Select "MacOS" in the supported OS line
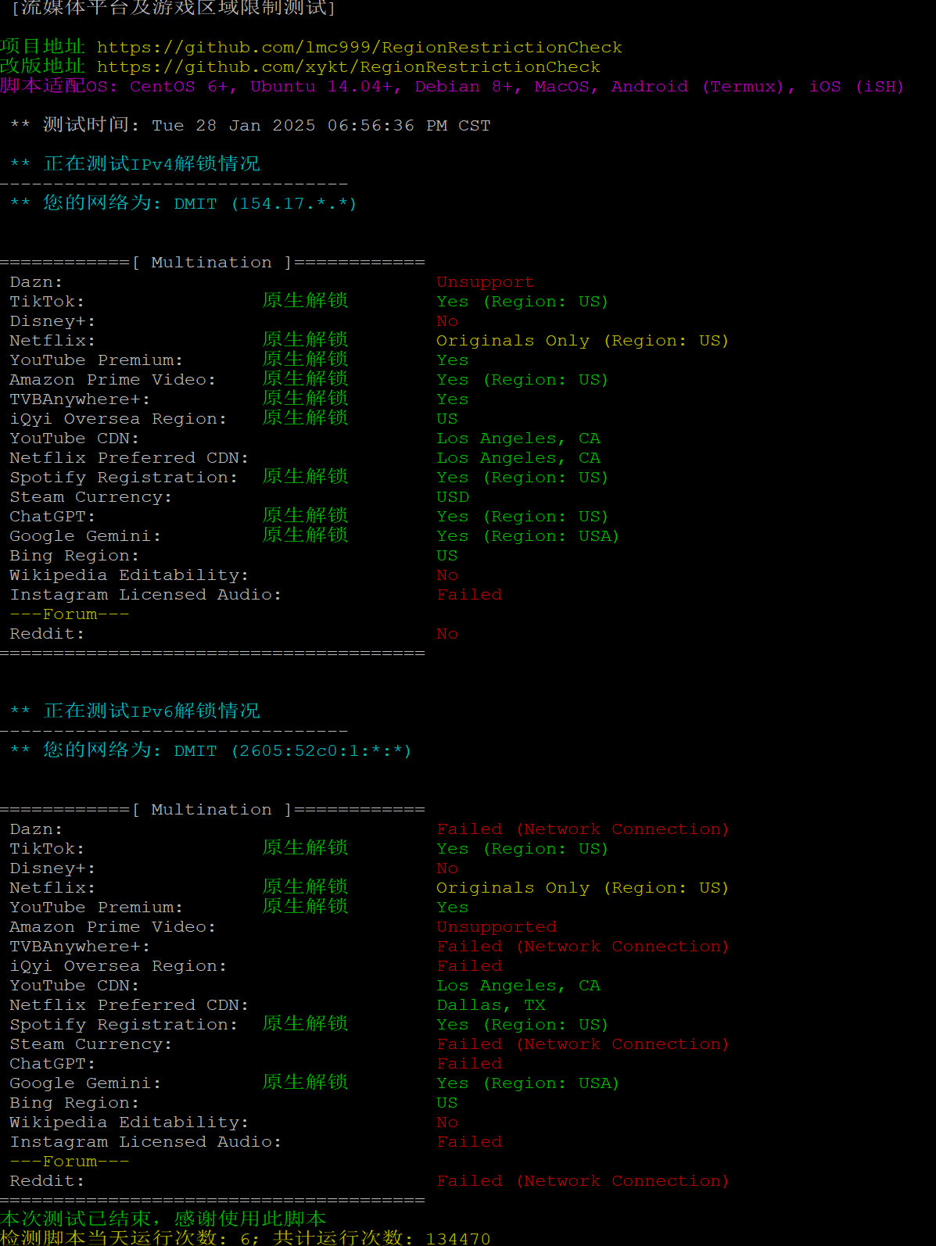The width and height of the screenshot is (936, 1246). pyautogui.click(x=564, y=87)
